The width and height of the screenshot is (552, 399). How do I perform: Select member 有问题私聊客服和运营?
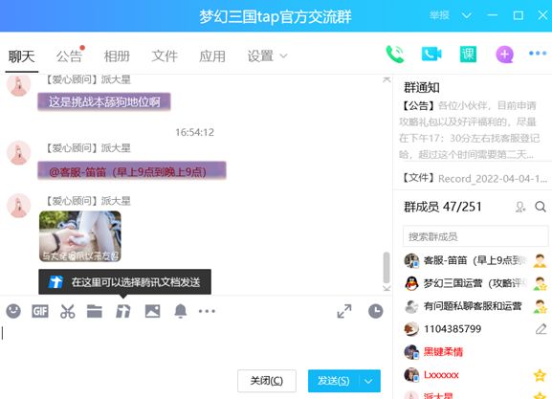pos(475,306)
